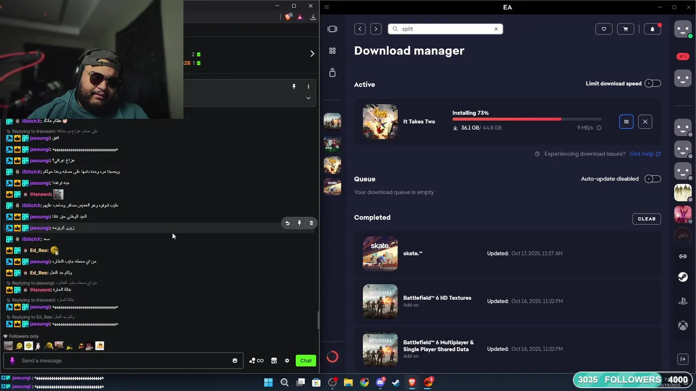696x391 pixels.
Task: Click the 'Oct 17, 2025, 12:27 AM' timestamp
Action: (x=537, y=254)
